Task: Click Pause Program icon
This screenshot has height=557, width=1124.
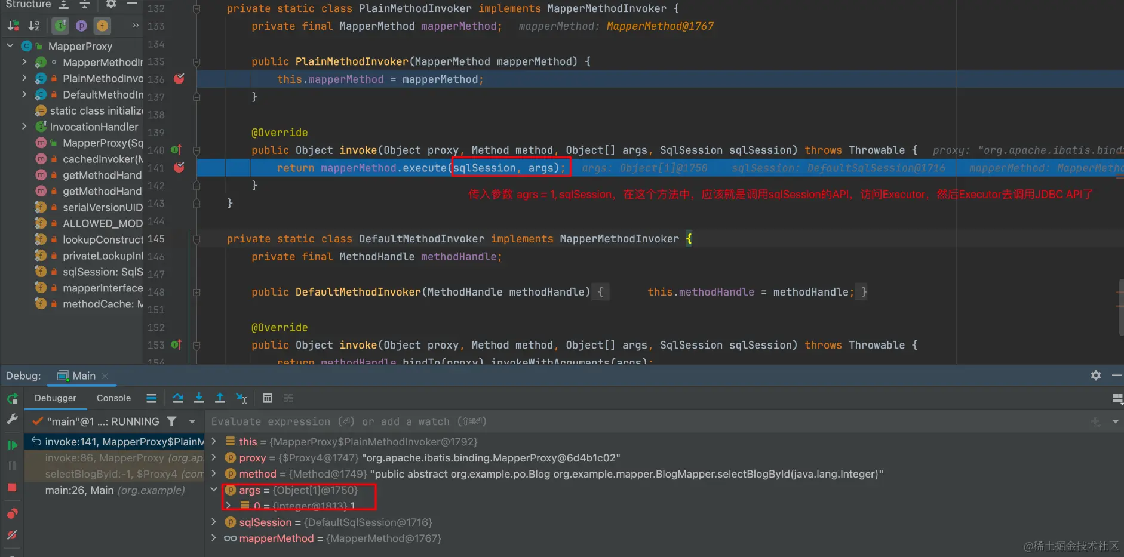Action: click(x=12, y=466)
